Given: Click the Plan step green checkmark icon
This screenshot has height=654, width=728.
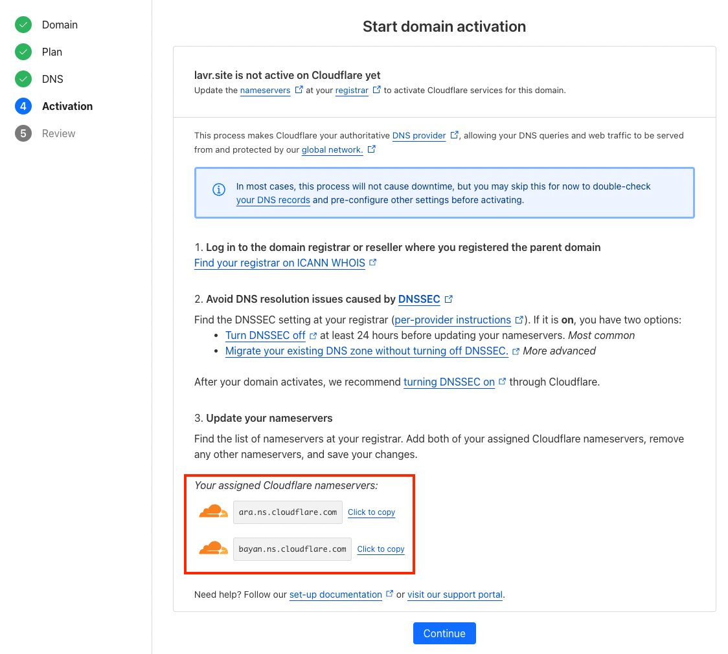Looking at the screenshot, I should point(23,52).
